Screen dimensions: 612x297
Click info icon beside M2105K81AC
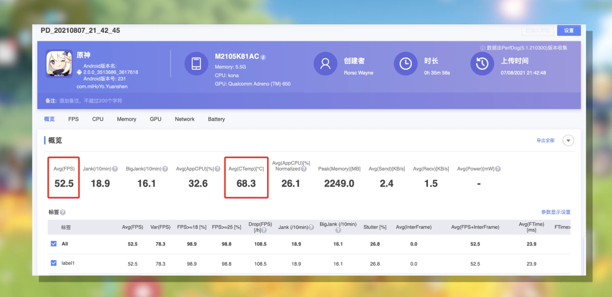263,57
